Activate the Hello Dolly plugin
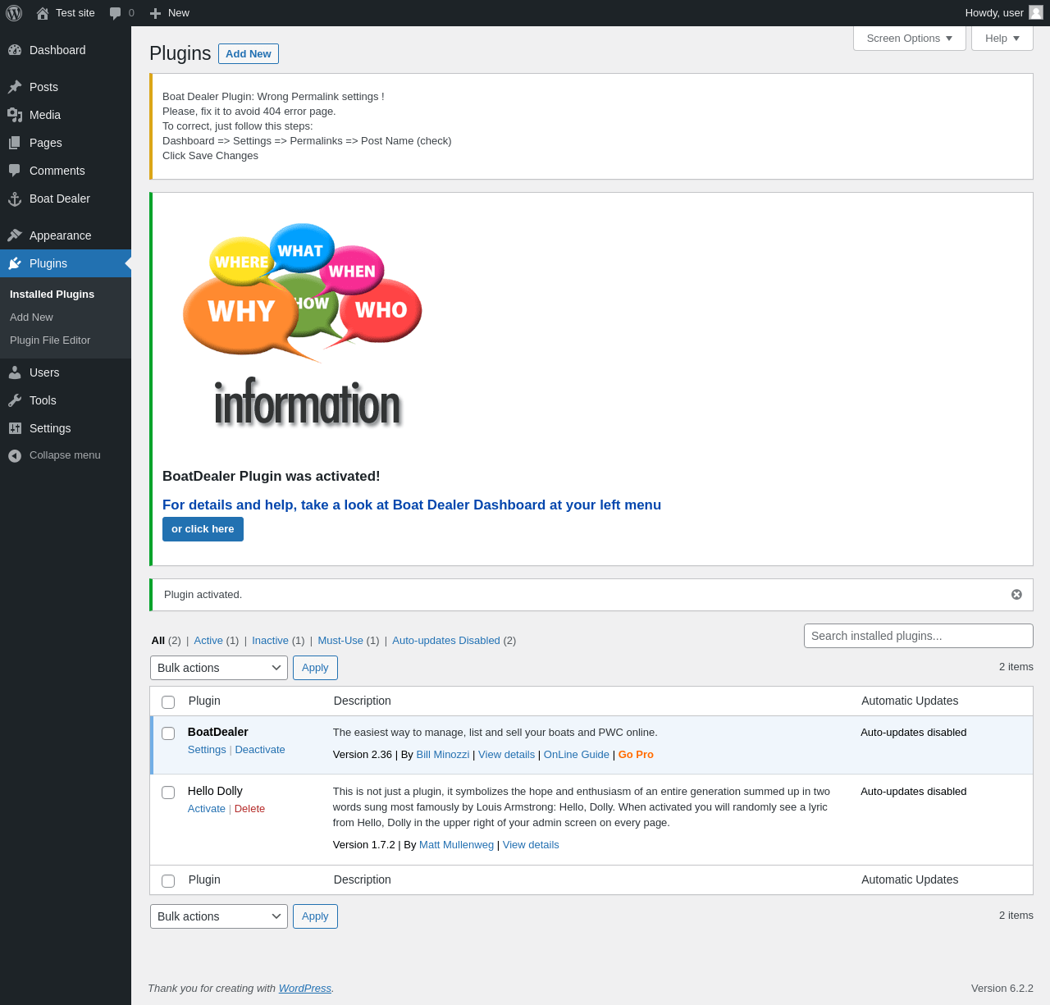 (x=207, y=809)
